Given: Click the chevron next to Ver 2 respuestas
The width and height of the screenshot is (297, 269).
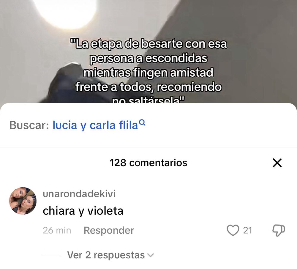Looking at the screenshot, I should point(151,255).
